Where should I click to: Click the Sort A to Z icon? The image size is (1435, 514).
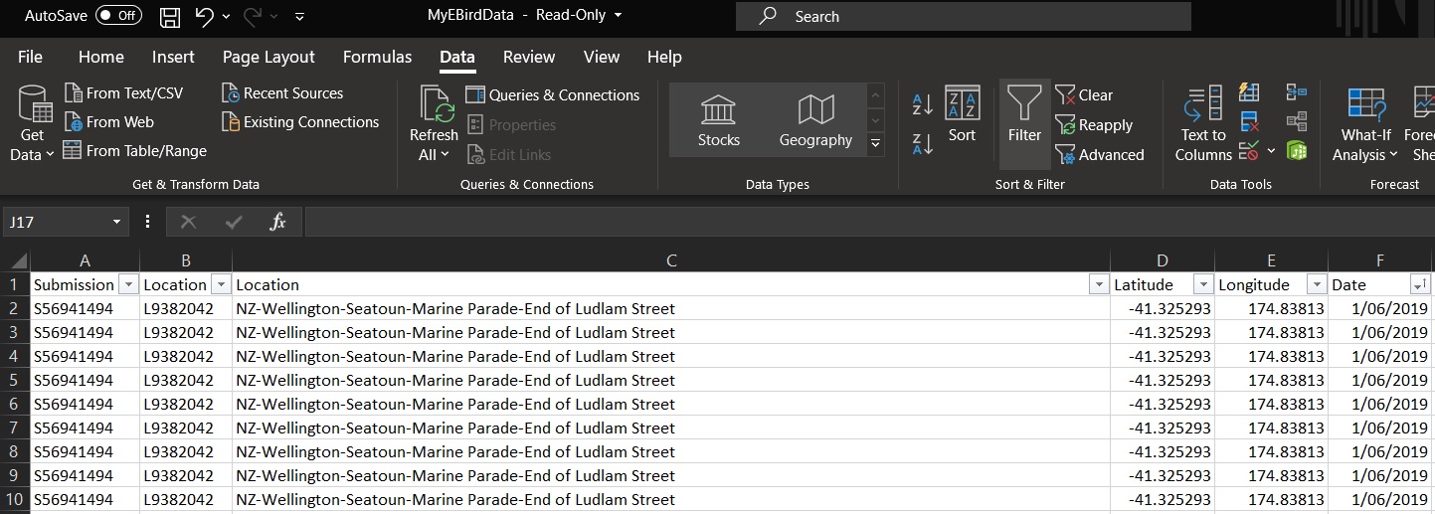click(922, 103)
